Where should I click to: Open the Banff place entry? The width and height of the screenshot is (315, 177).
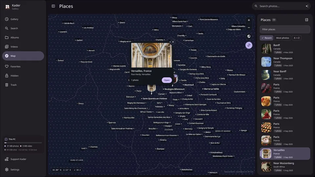(285, 49)
